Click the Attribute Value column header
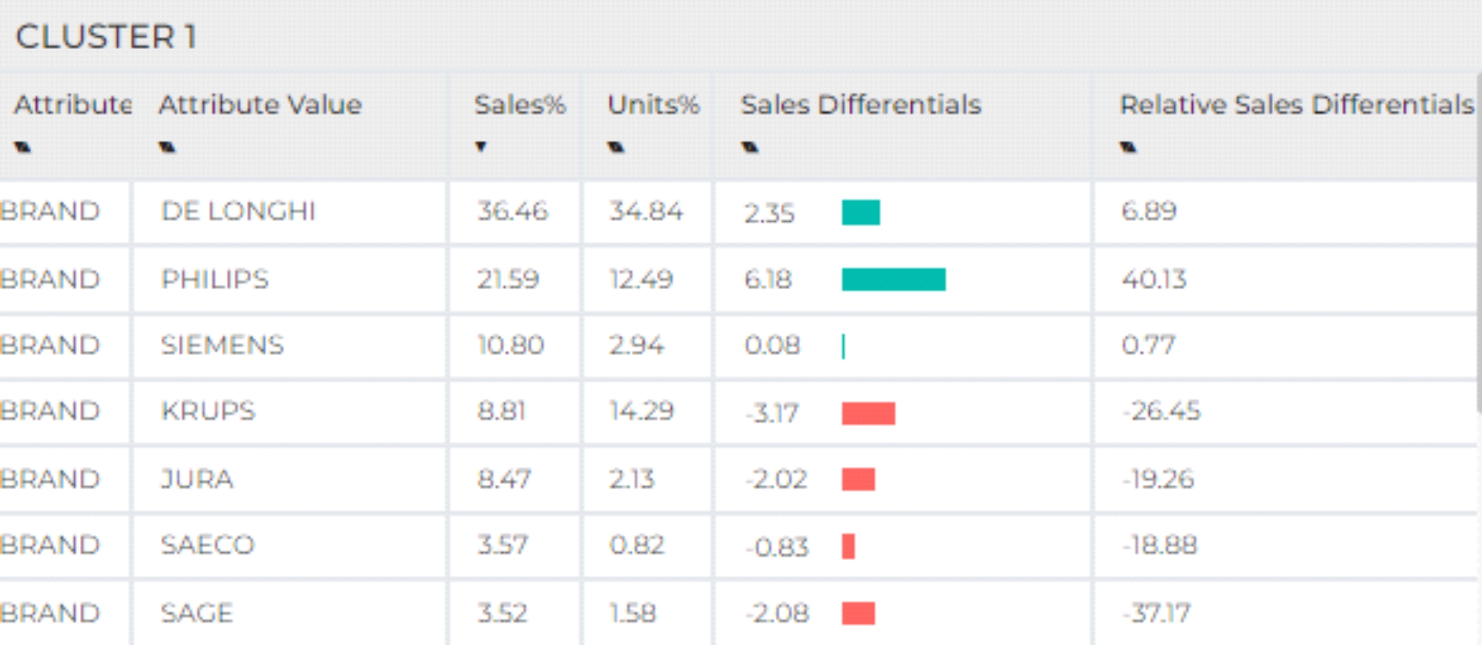 (x=259, y=105)
